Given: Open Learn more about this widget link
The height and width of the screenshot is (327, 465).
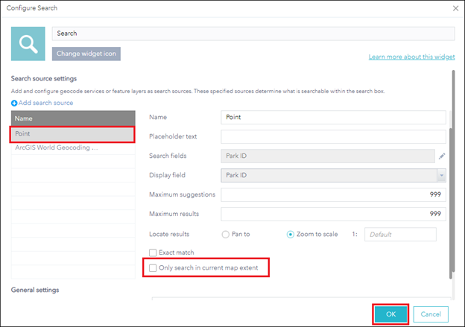Looking at the screenshot, I should point(411,57).
